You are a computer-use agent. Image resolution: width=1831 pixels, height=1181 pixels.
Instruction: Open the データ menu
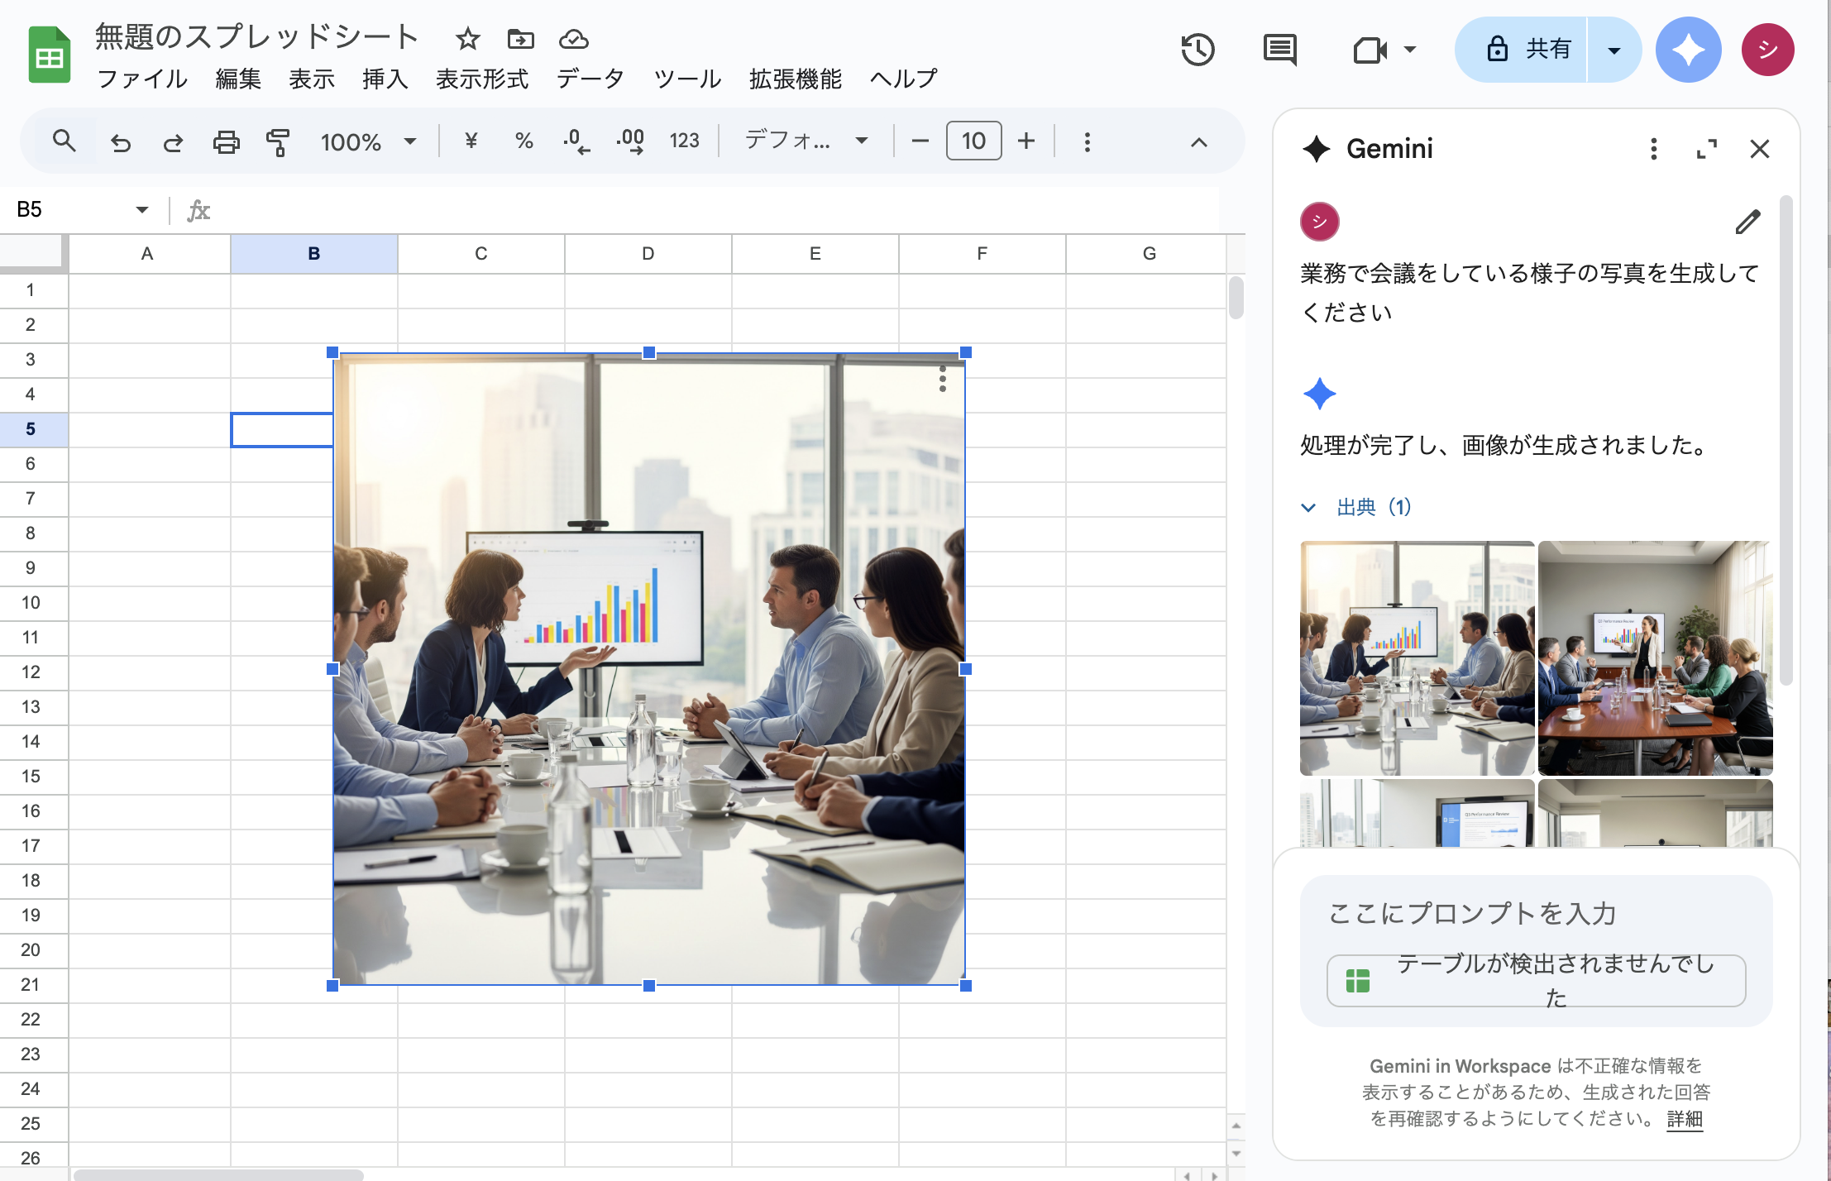pyautogui.click(x=590, y=79)
